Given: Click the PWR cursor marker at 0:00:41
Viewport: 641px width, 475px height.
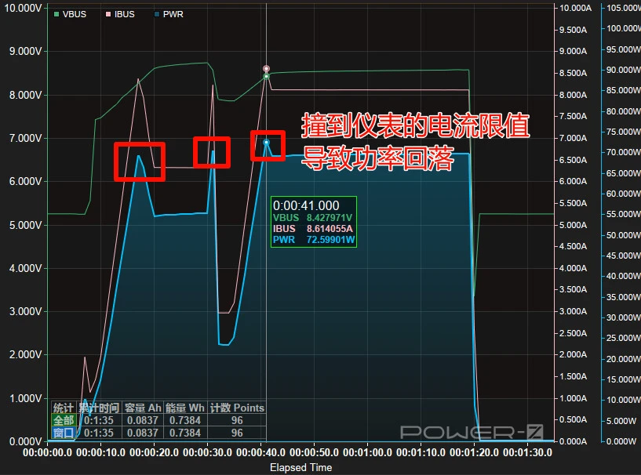Looking at the screenshot, I should pyautogui.click(x=266, y=143).
